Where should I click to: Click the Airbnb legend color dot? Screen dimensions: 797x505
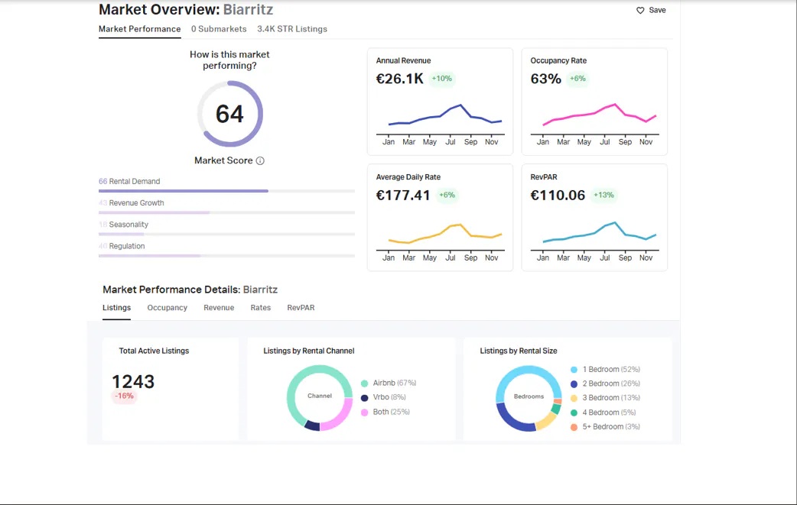364,384
